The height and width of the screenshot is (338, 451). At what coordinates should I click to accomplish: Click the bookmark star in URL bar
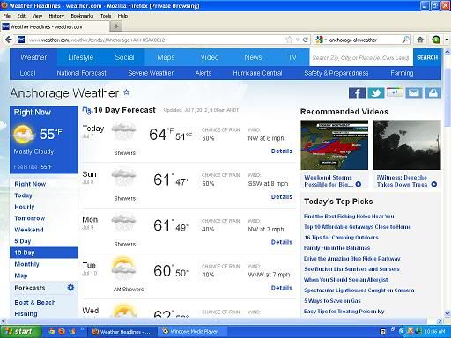coord(289,40)
